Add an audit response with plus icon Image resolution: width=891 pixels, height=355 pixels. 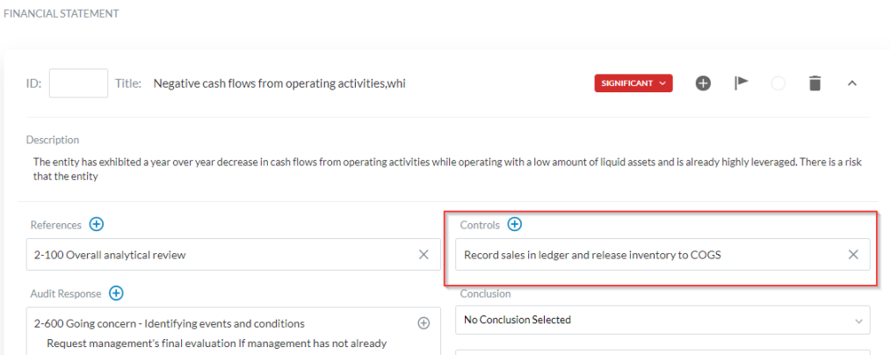[x=116, y=293]
